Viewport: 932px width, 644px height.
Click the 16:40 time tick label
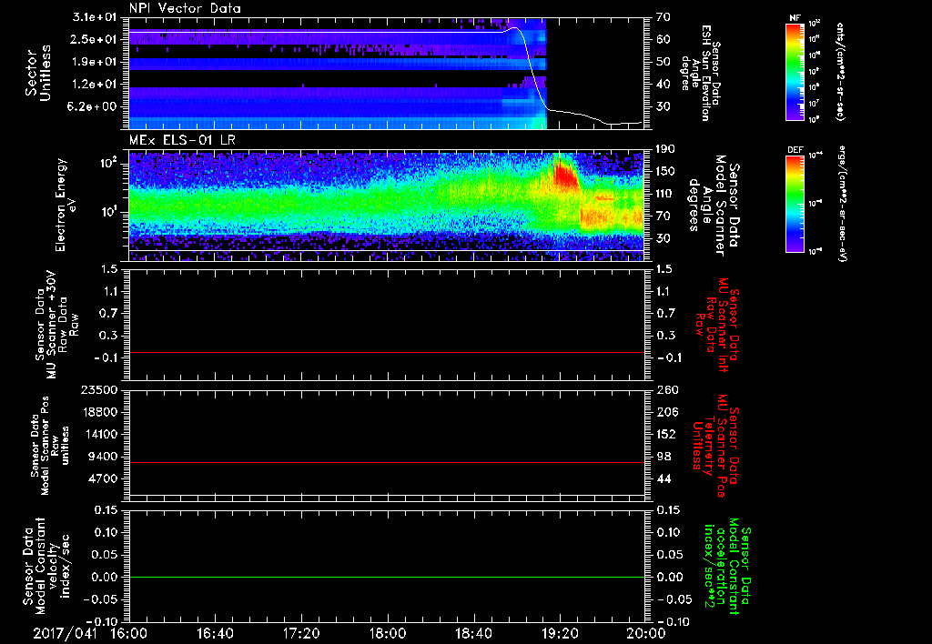pyautogui.click(x=215, y=633)
